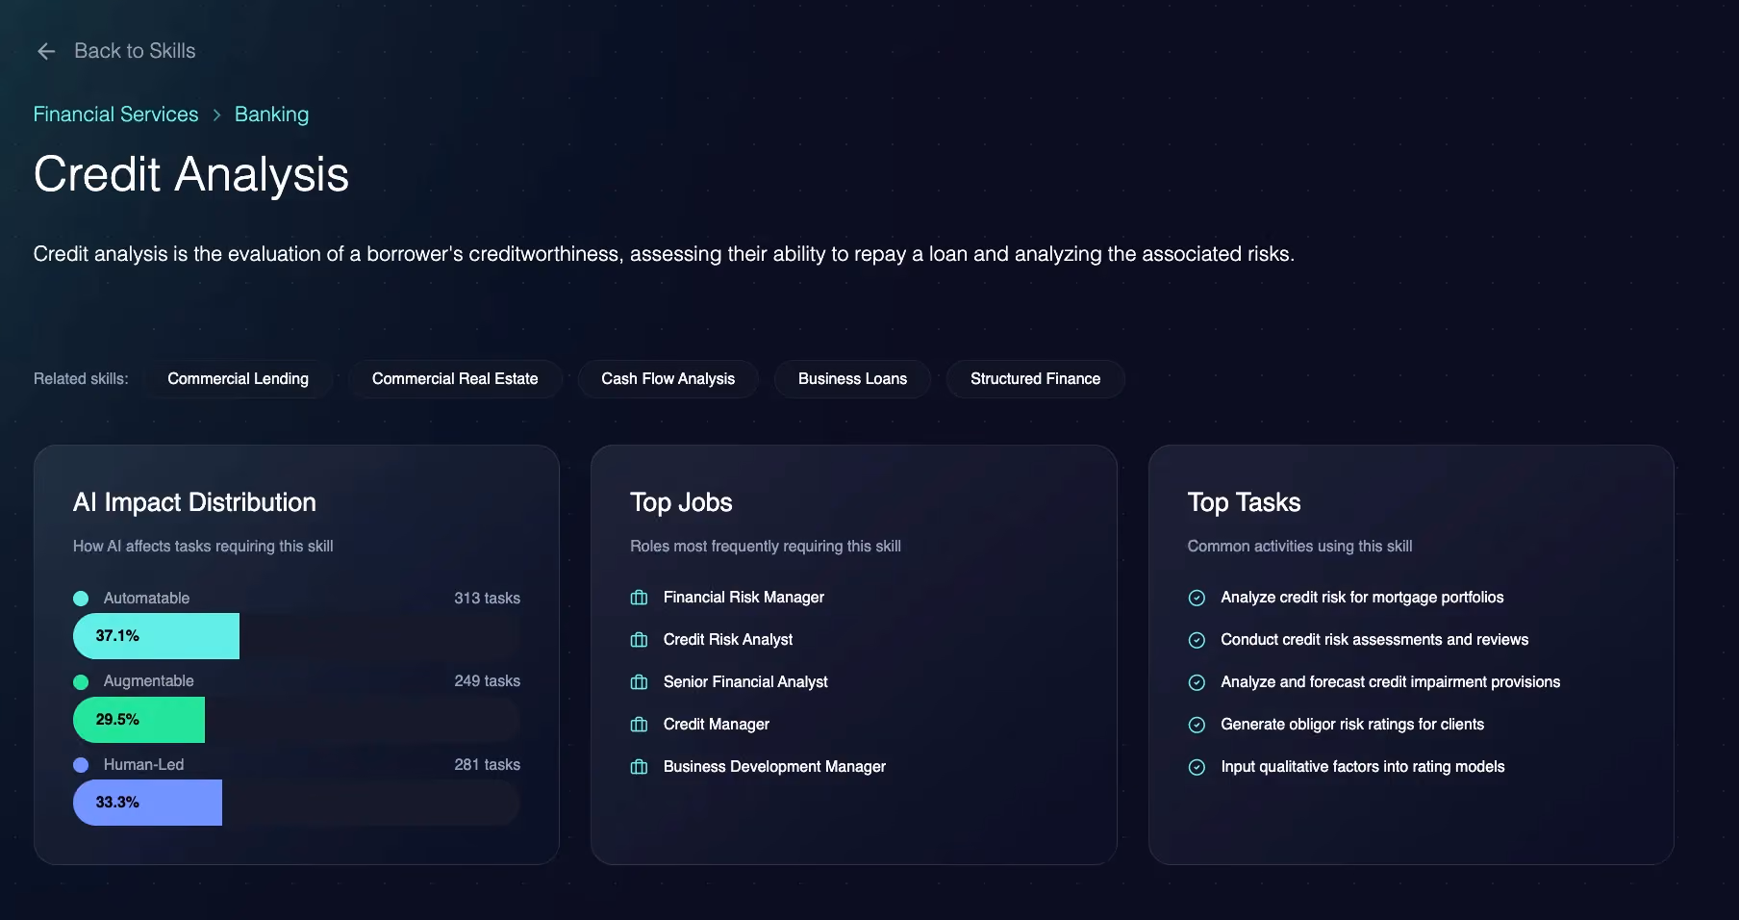Open the Financial Services breadcrumb
1739x920 pixels.
(x=115, y=115)
